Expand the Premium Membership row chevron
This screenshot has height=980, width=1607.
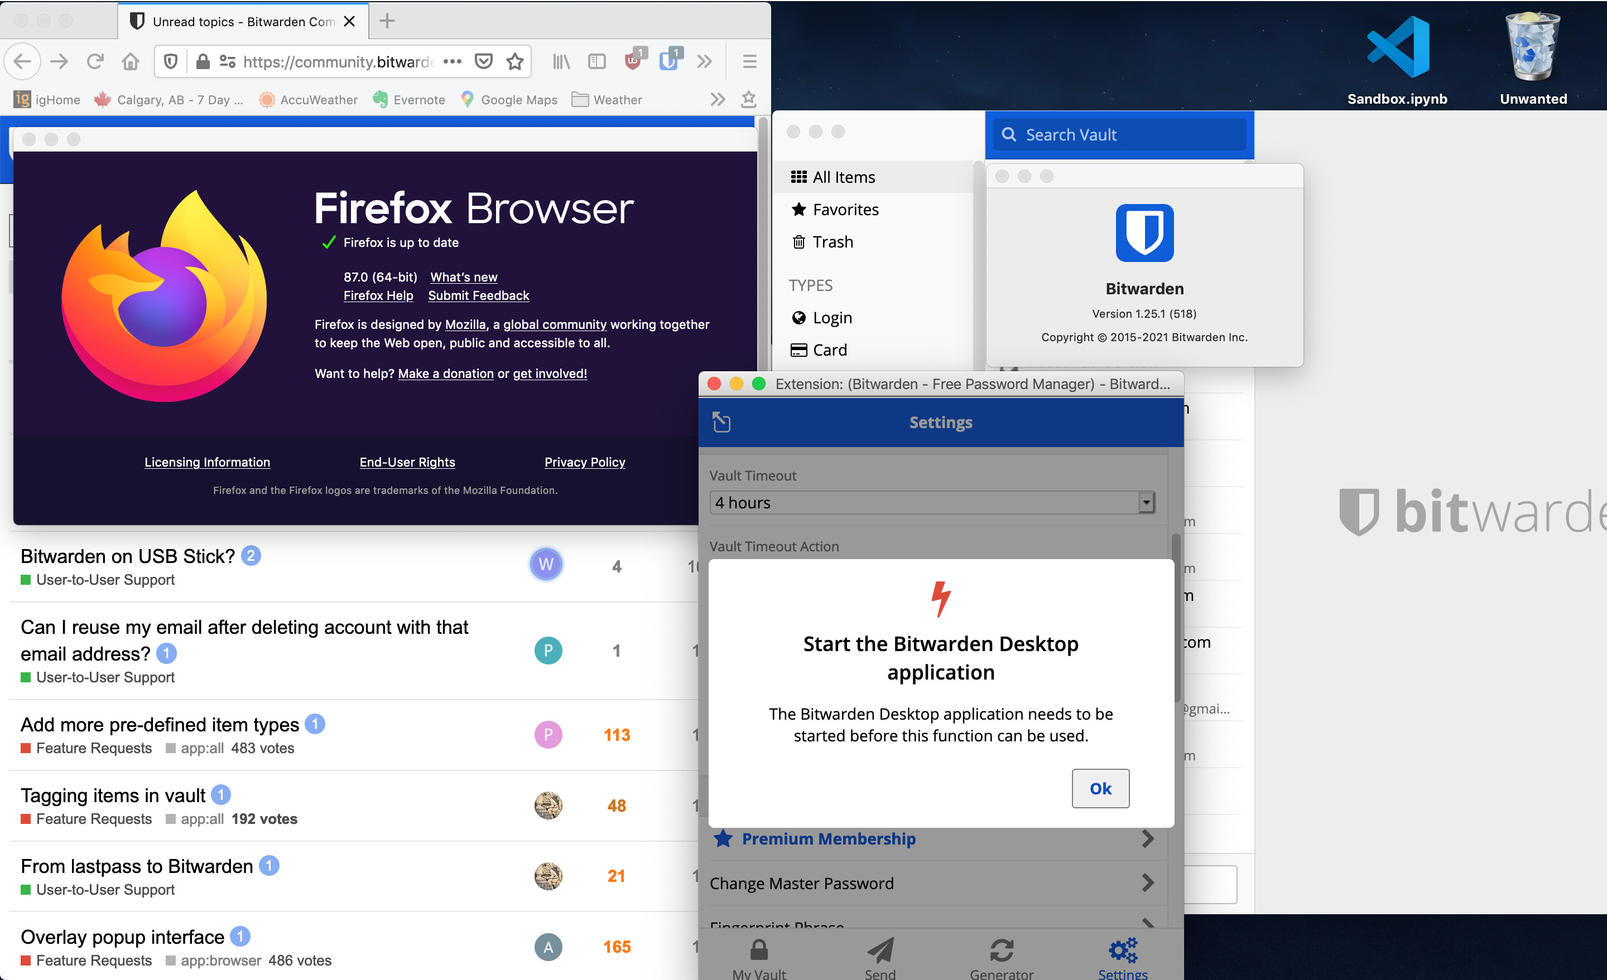(1148, 838)
